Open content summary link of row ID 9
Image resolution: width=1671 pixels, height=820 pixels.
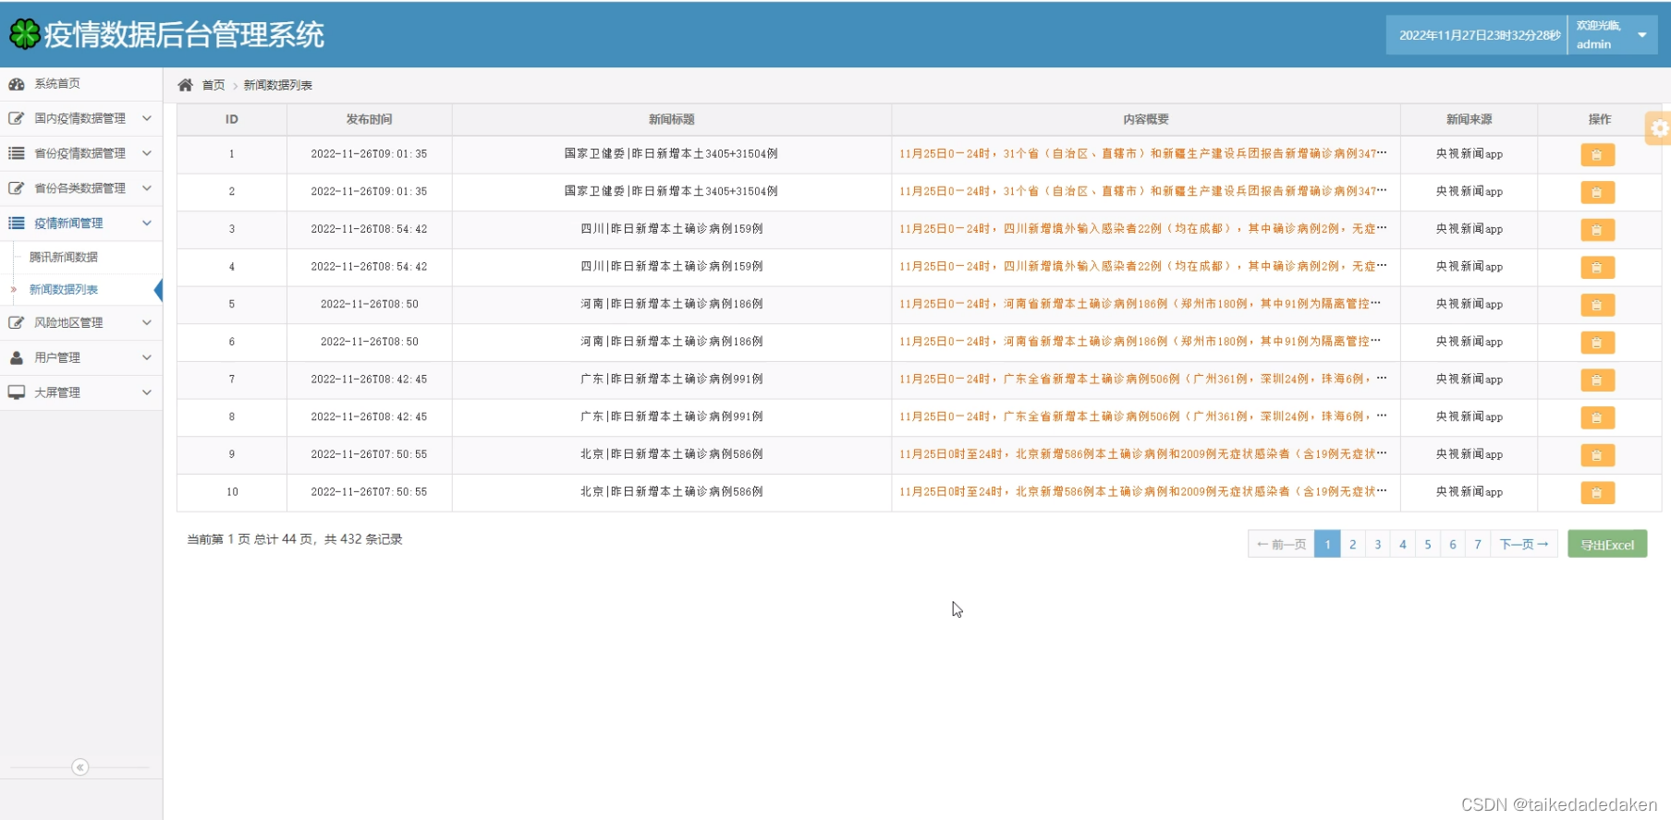(1142, 454)
